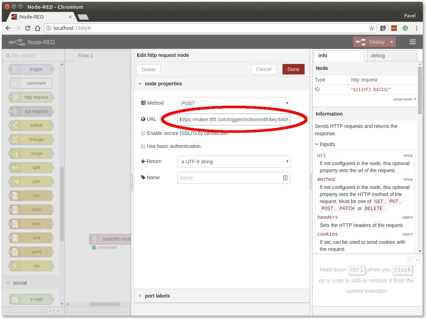426x319 pixels.
Task: Select the comment node in palette
Action: [x=31, y=83]
